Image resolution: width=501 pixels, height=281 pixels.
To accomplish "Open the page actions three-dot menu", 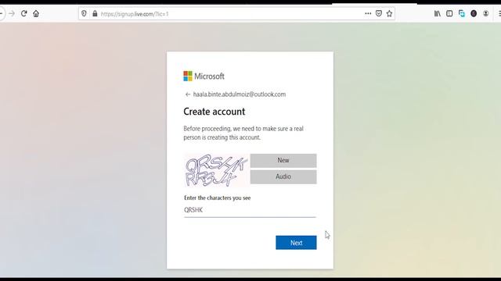I will tap(368, 13).
